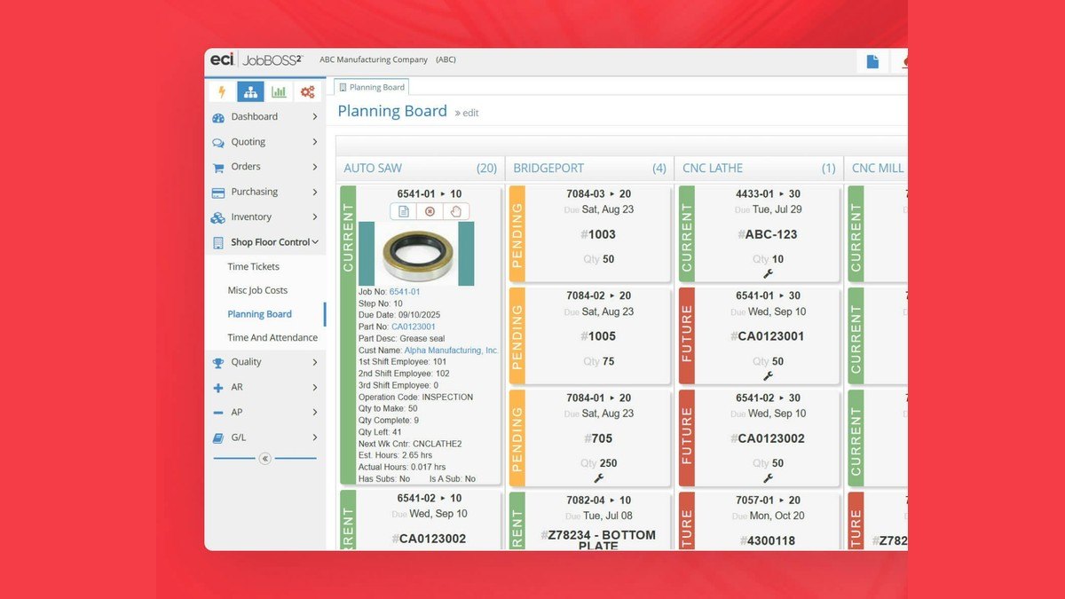Click red stop icon on job 6541-01 card
Viewport: 1065px width, 599px height.
(x=430, y=211)
